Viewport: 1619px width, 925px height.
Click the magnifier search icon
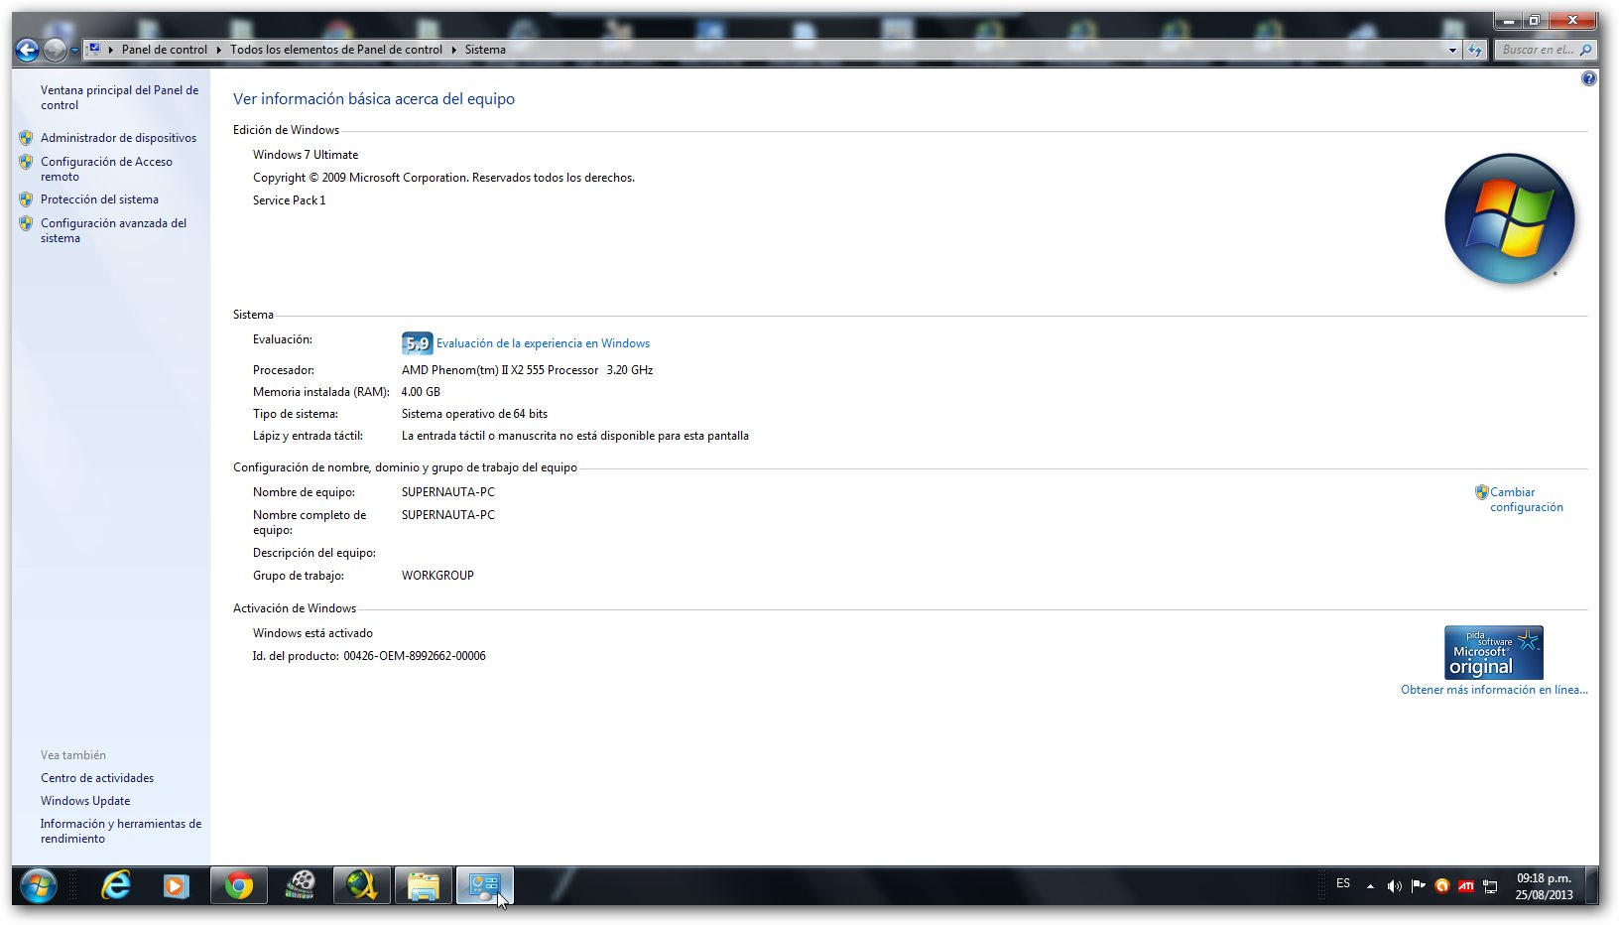point(1585,50)
